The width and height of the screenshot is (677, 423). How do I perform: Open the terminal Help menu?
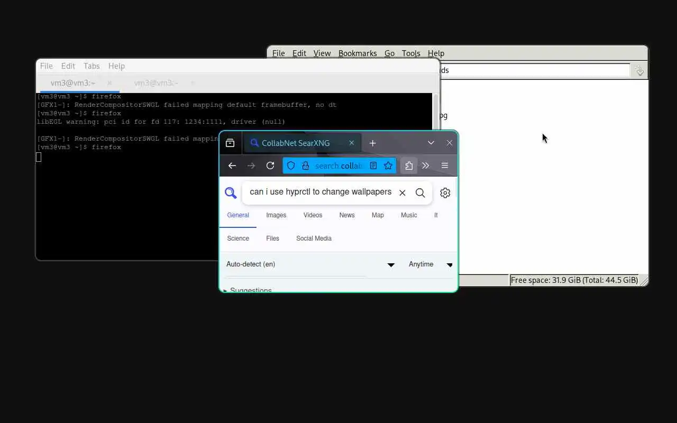click(116, 66)
